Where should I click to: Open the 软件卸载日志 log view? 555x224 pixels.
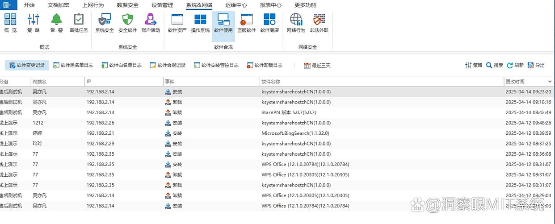coord(265,65)
